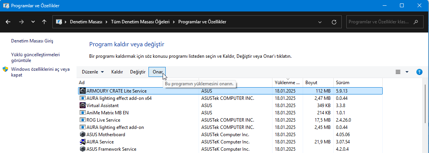Image resolution: width=429 pixels, height=153 pixels.
Task: Open Windows özelliklerini aç veya kapat
Action: click(x=41, y=72)
